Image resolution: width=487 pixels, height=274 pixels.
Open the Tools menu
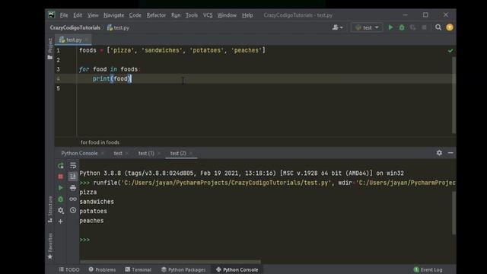point(192,15)
